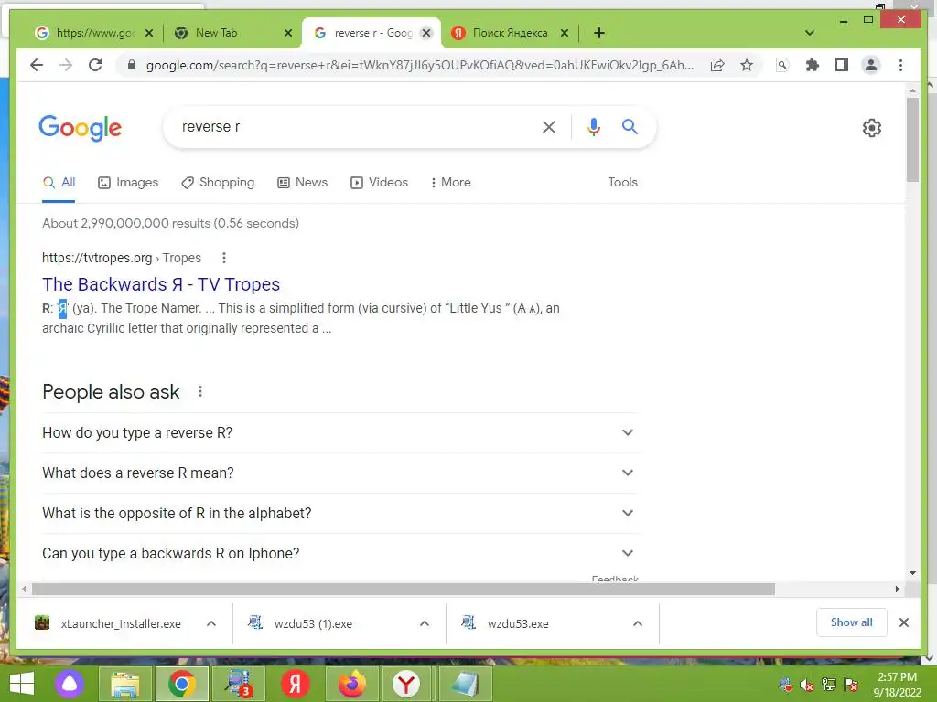Open Chrome's three-dot menu

point(900,65)
